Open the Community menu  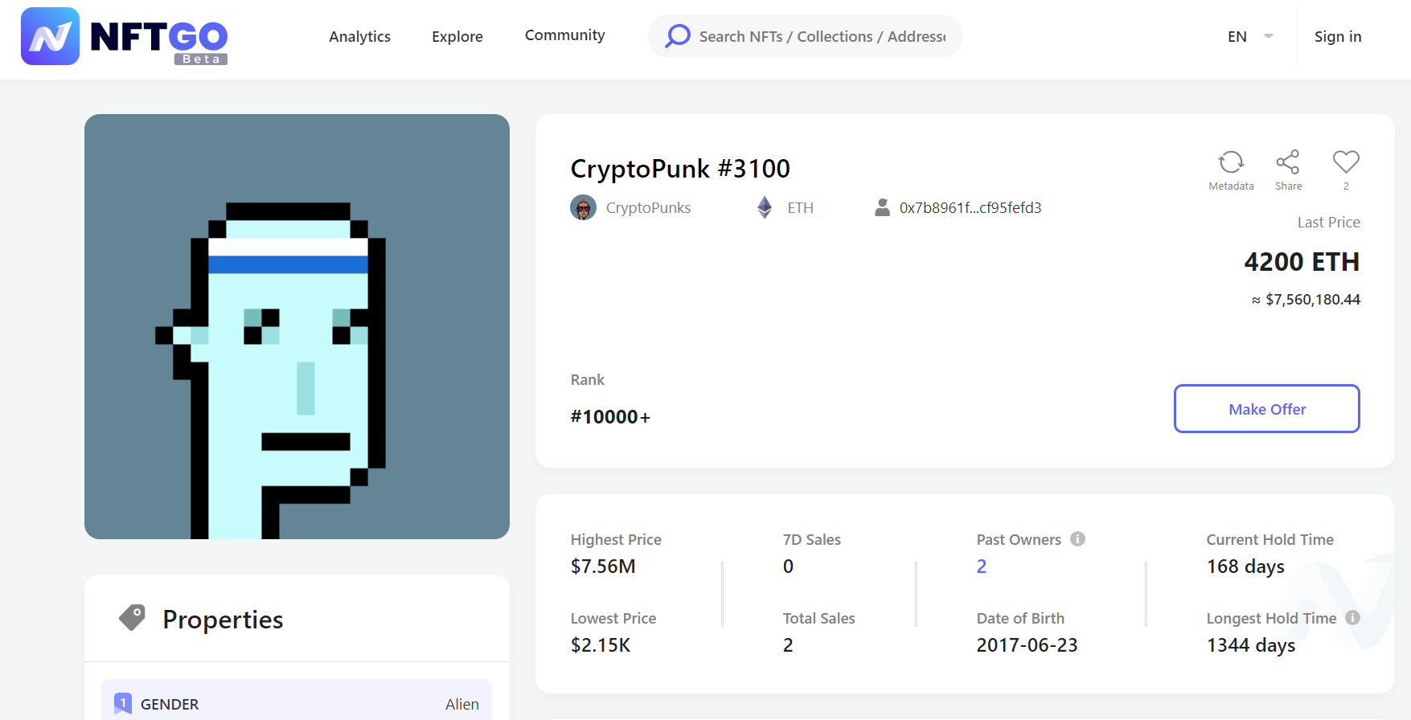pos(565,35)
